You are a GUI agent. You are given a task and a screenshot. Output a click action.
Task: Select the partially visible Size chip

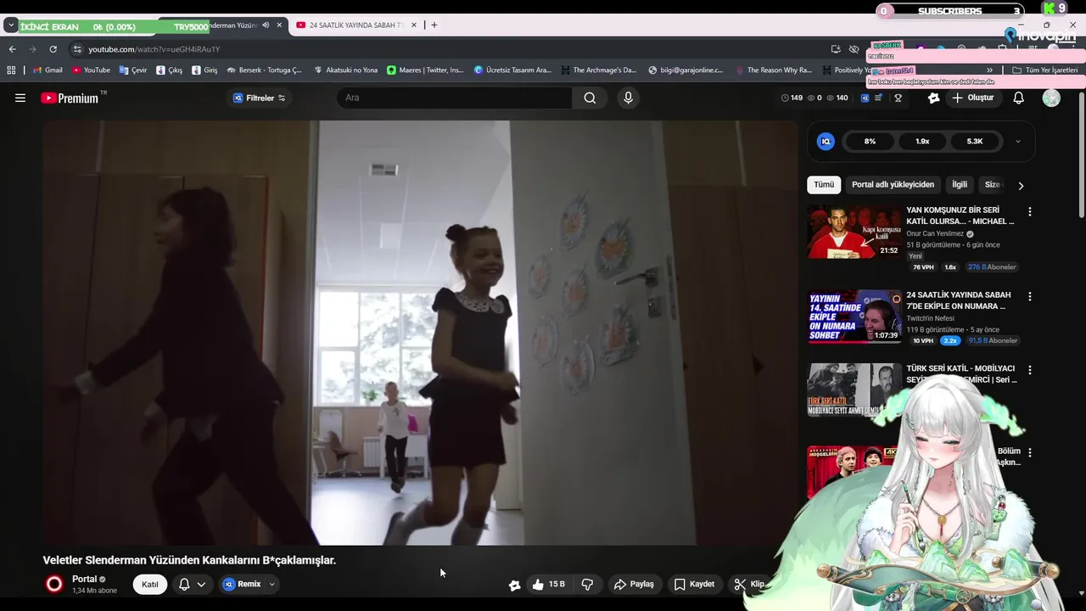pyautogui.click(x=992, y=184)
